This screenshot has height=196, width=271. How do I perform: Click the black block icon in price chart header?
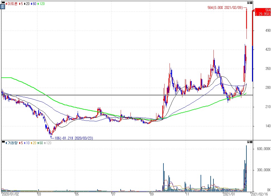click(3, 3)
